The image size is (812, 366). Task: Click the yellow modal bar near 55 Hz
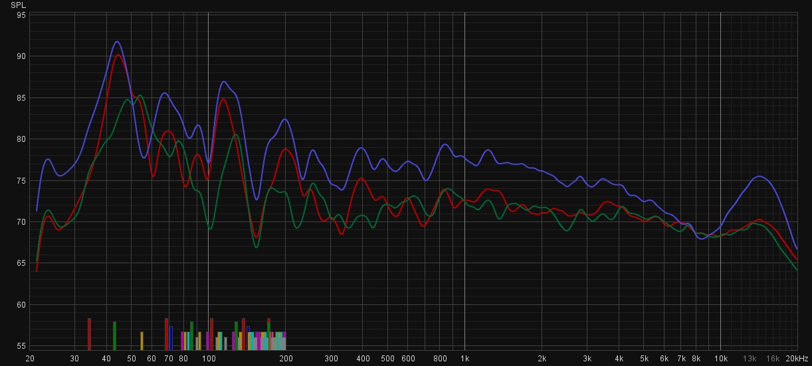(142, 341)
